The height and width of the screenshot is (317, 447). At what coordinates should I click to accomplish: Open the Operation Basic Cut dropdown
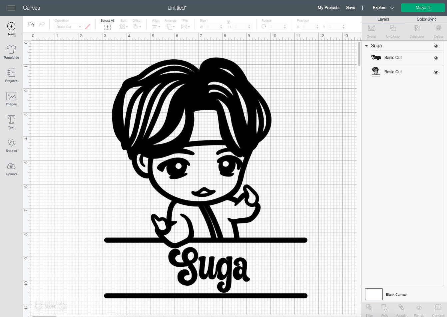click(69, 27)
